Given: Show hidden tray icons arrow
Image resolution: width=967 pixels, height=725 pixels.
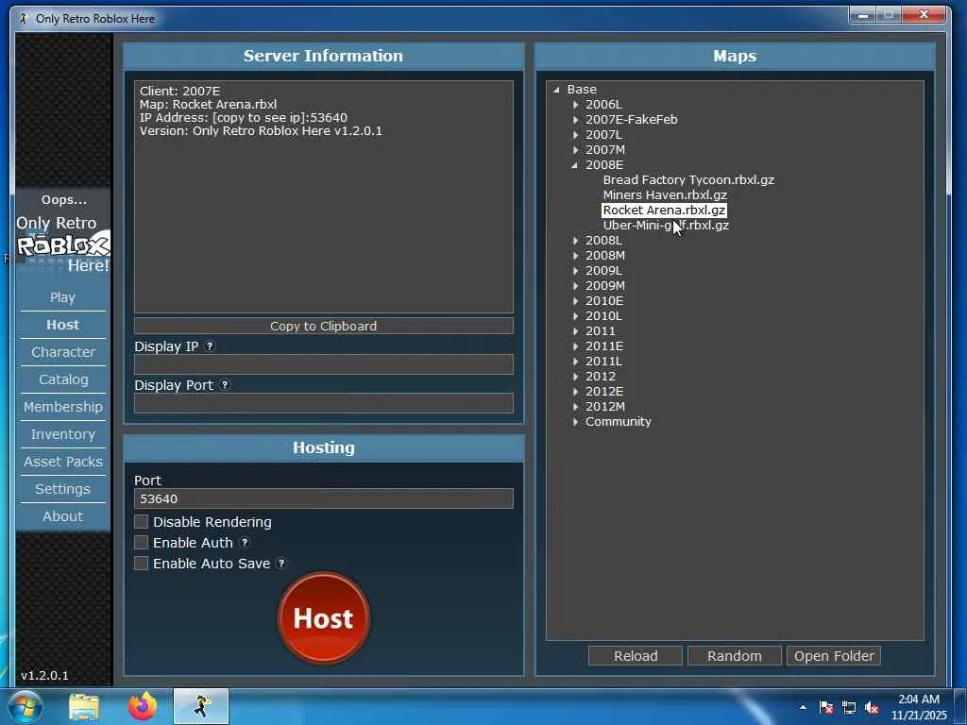Looking at the screenshot, I should 803,707.
